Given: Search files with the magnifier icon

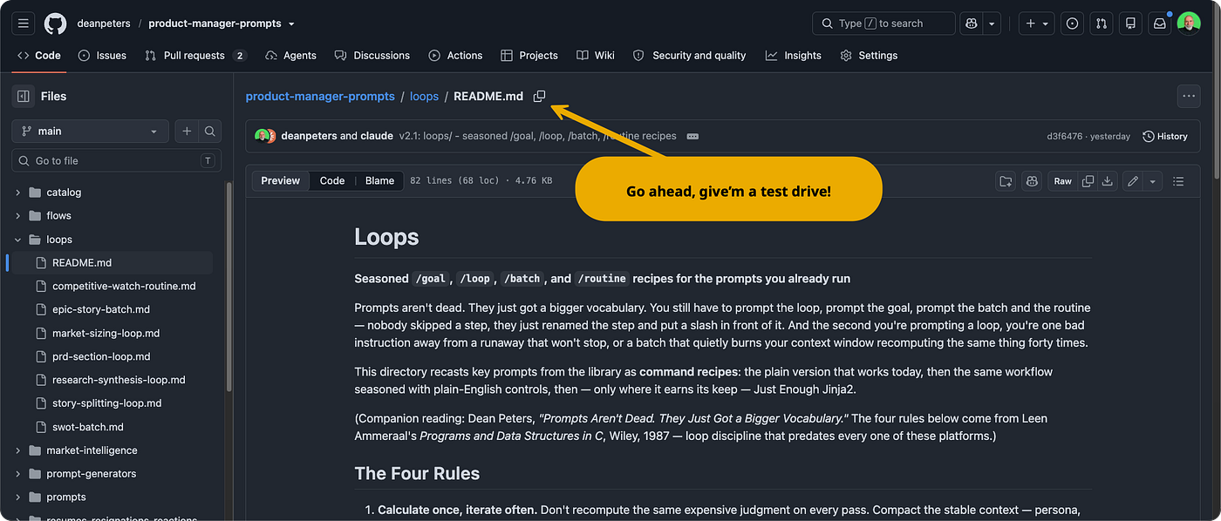Looking at the screenshot, I should [209, 132].
